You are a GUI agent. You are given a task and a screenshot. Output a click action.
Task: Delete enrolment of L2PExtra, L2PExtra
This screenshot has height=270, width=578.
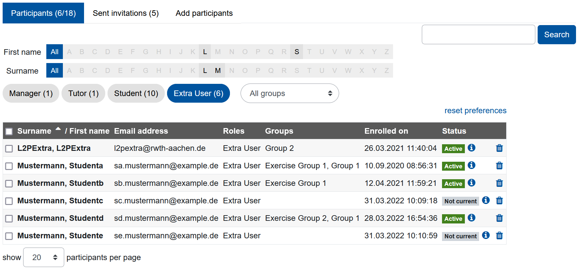(499, 148)
